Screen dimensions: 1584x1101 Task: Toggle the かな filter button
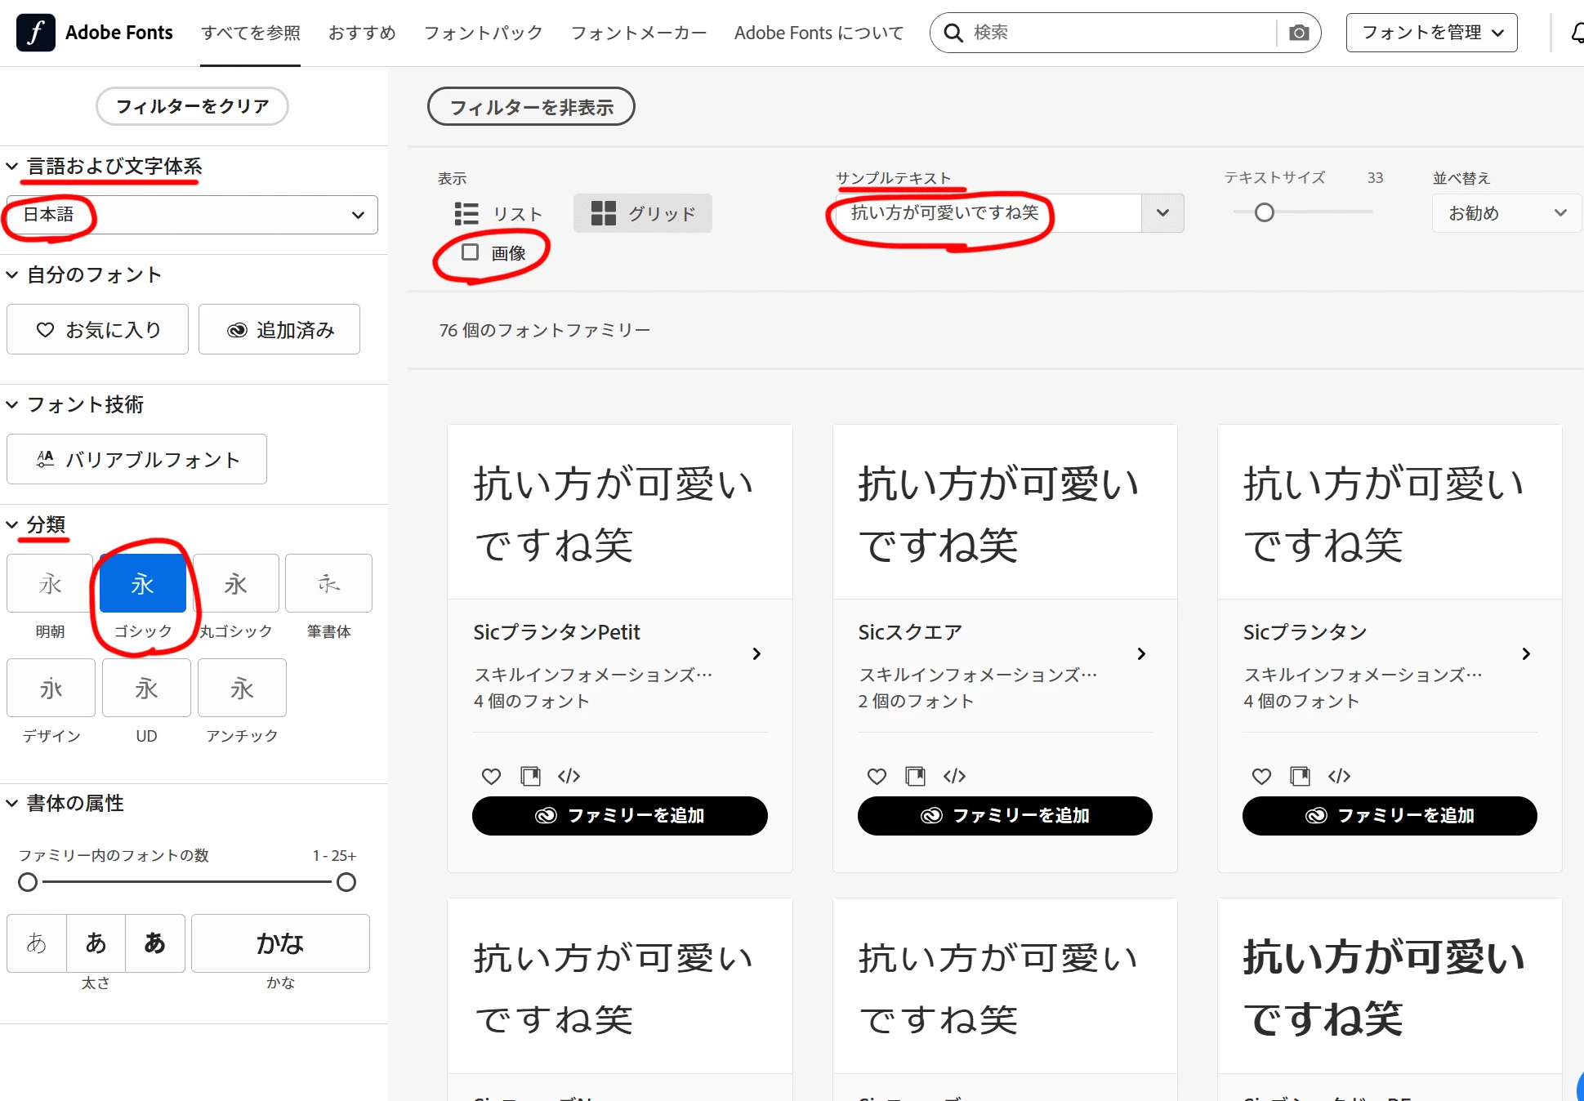pos(280,943)
